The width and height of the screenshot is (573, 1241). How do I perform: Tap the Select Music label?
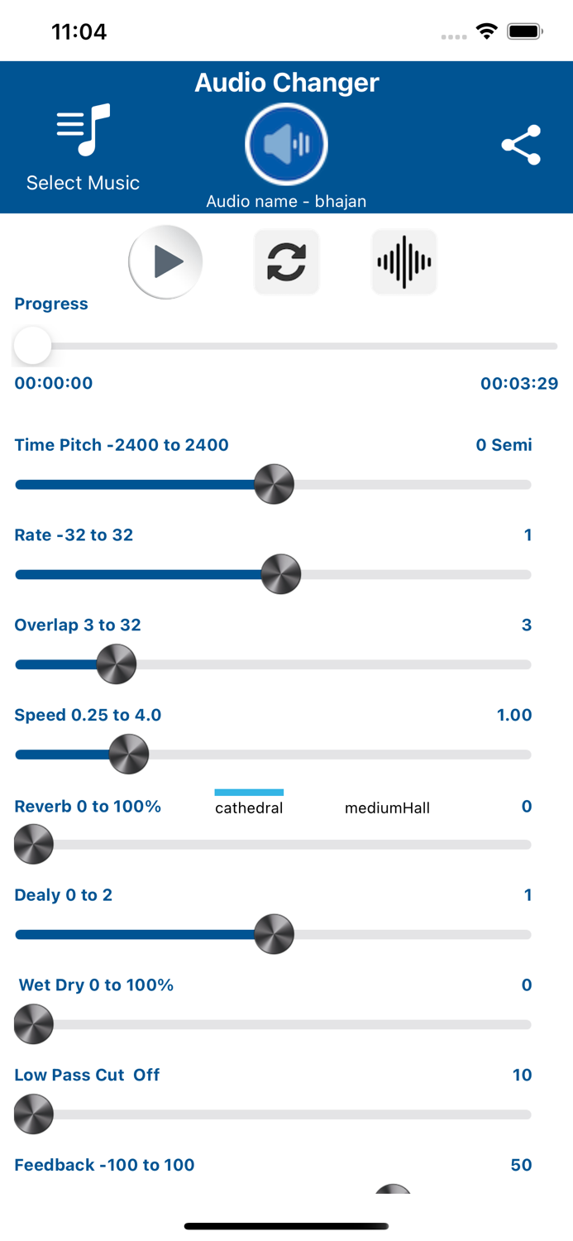click(x=83, y=183)
